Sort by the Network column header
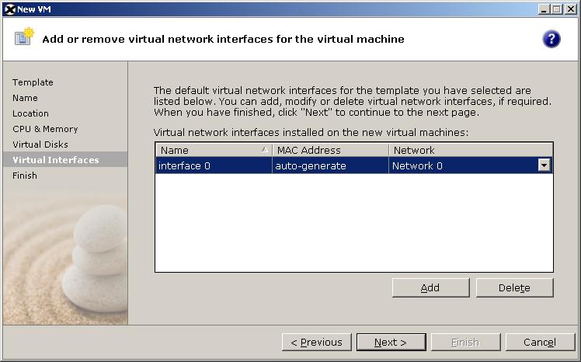Viewport: 581px width, 362px height. [x=471, y=150]
